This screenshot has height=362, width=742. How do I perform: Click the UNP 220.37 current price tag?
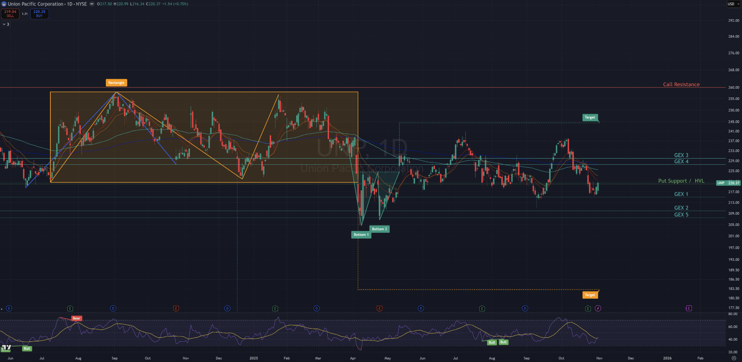[x=728, y=183]
